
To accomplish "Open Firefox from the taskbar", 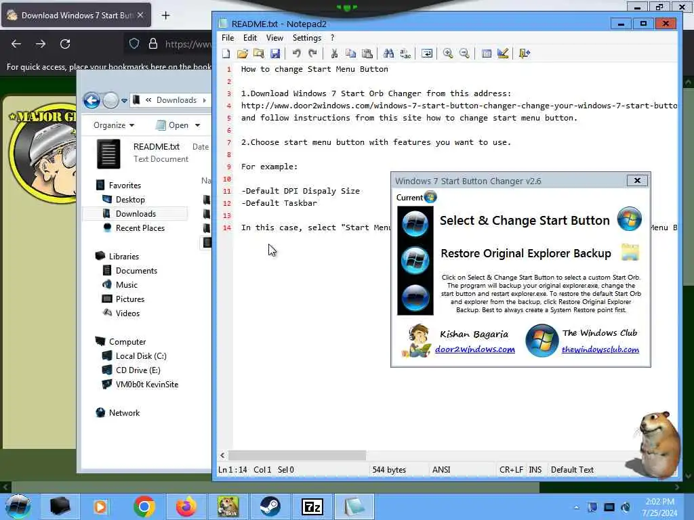I will (186, 506).
